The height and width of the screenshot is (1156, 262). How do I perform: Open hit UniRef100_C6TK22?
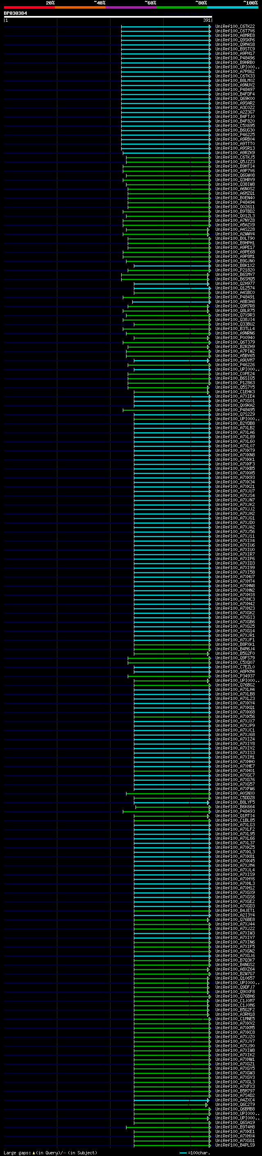click(235, 27)
